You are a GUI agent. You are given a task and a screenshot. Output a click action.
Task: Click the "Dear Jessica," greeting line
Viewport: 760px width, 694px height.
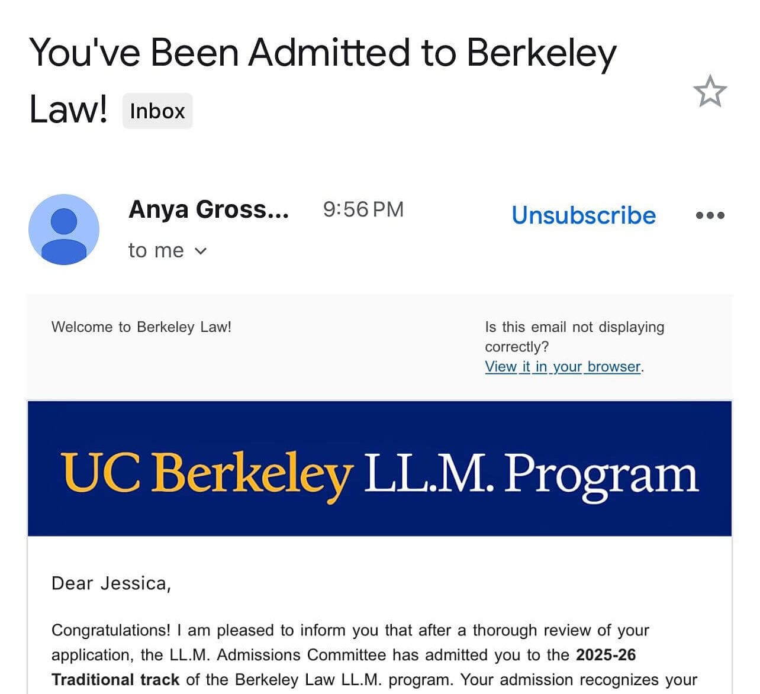point(111,583)
